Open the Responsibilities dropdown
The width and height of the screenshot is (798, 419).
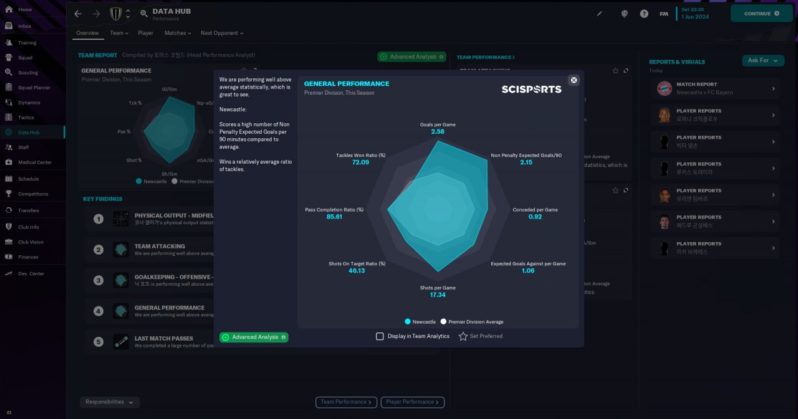point(110,402)
